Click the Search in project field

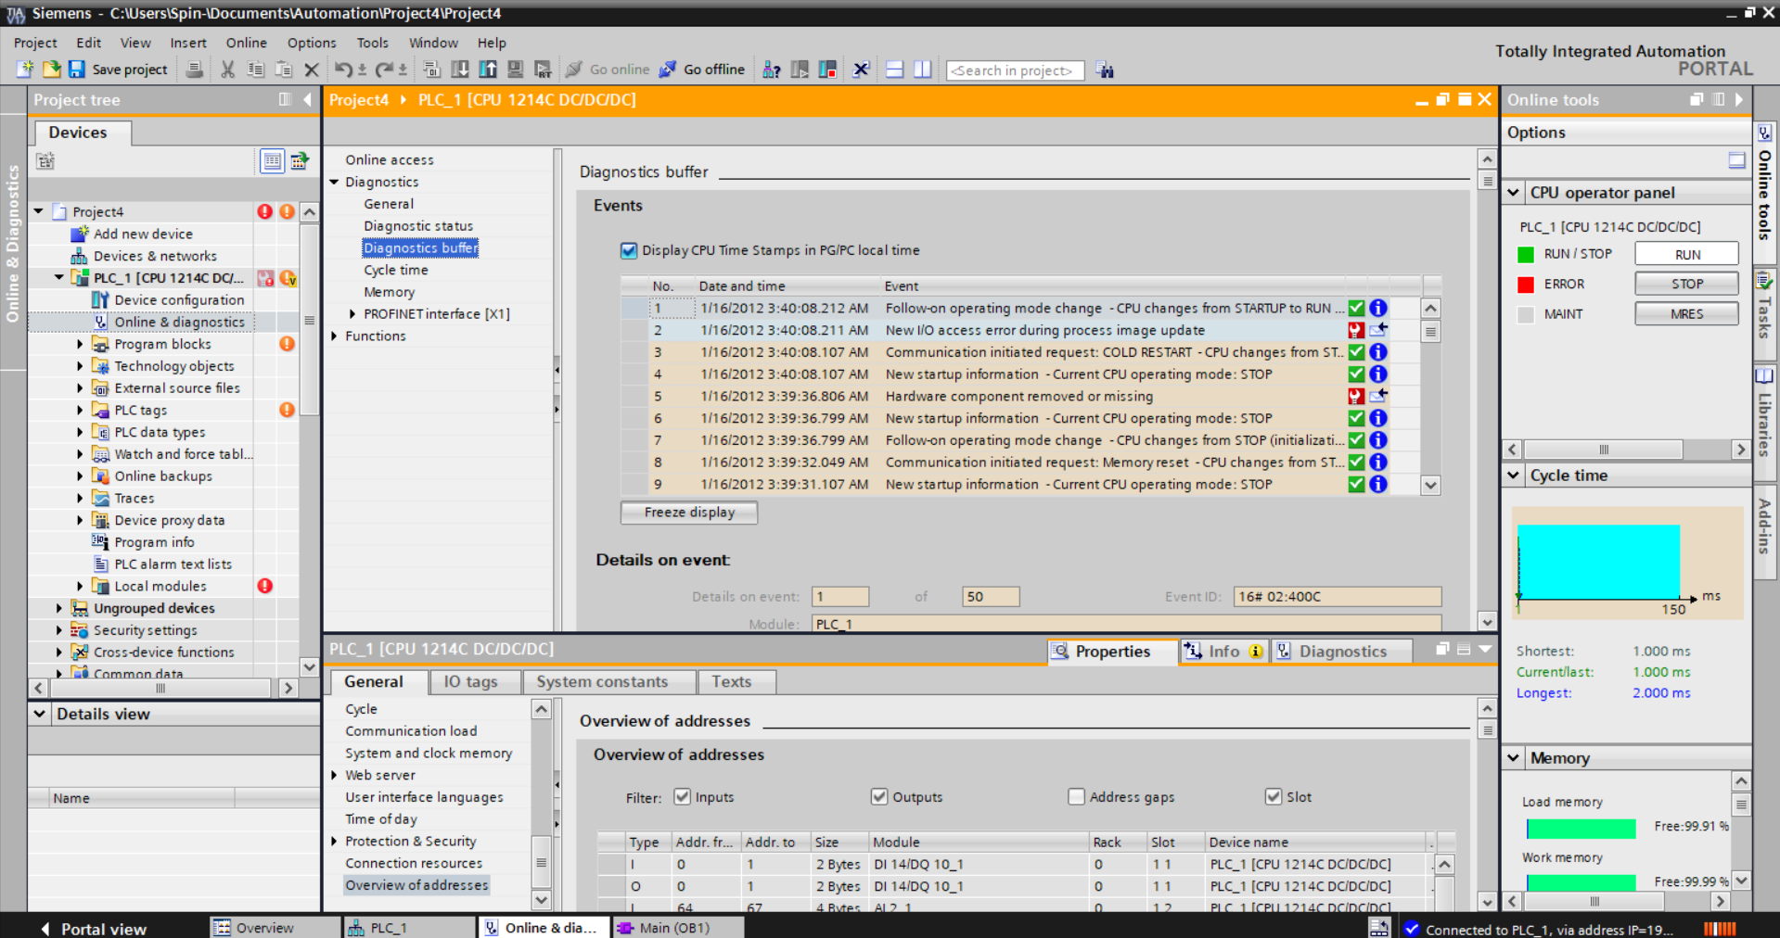click(1014, 70)
